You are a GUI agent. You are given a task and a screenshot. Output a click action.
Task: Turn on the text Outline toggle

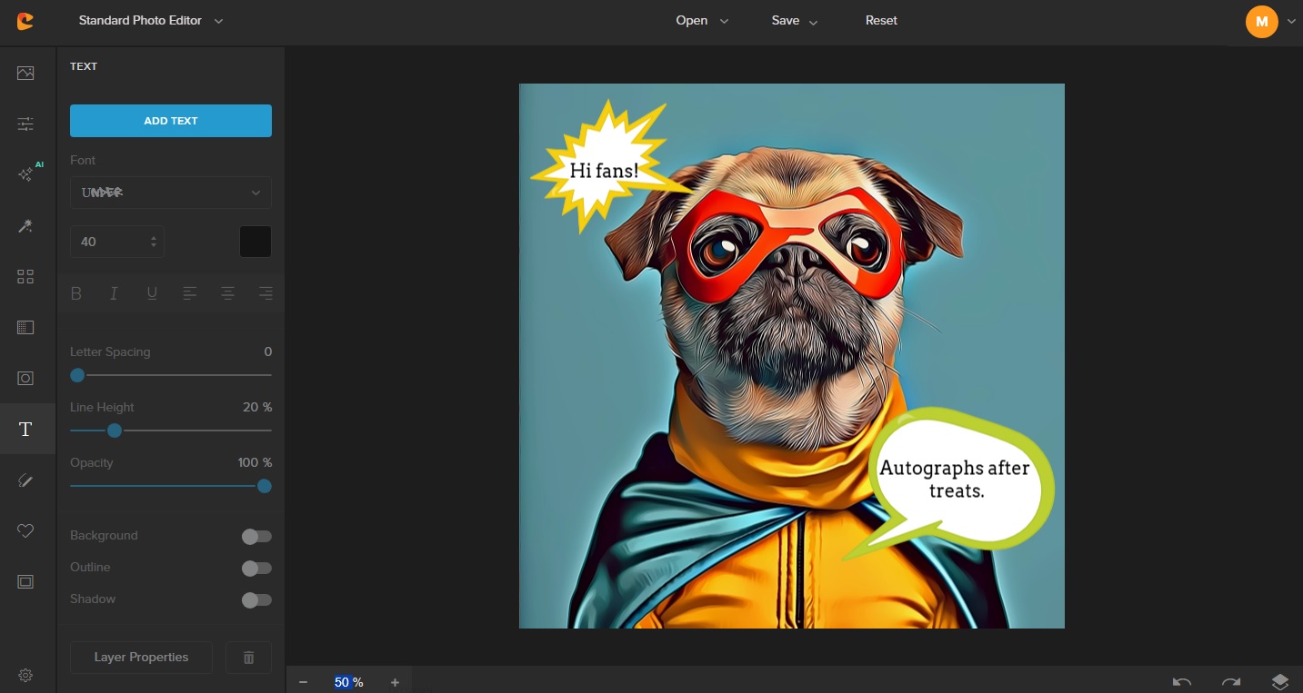pos(256,569)
